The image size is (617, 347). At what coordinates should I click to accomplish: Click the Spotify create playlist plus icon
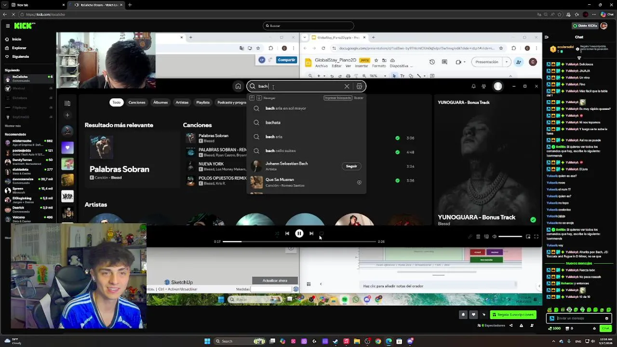[67, 115]
